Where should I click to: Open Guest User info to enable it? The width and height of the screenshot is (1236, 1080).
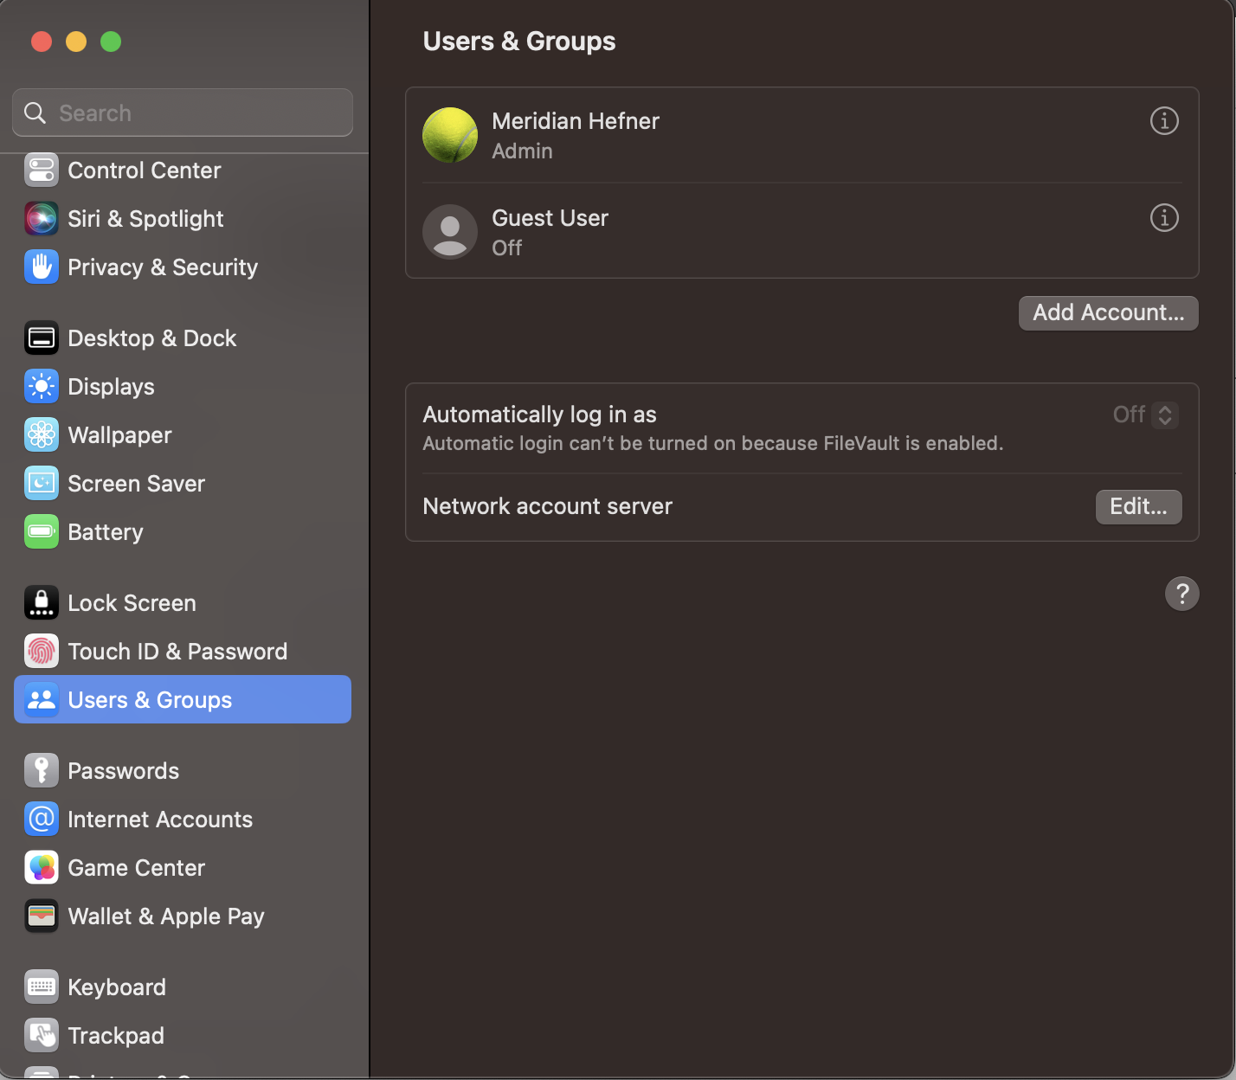click(x=1163, y=218)
